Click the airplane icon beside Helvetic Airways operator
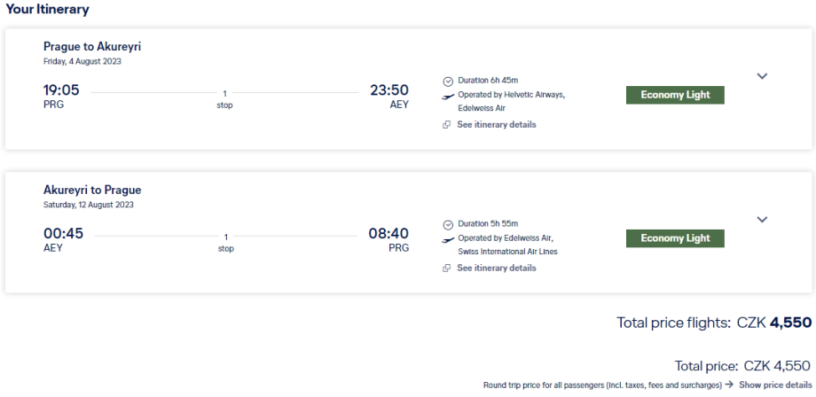816x397 pixels. click(448, 95)
